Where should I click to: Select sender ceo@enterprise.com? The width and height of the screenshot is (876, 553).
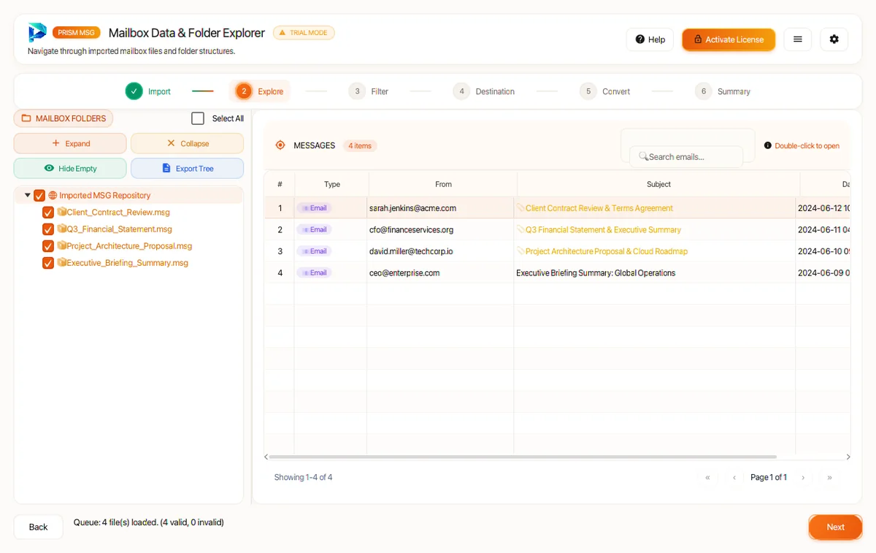click(404, 272)
